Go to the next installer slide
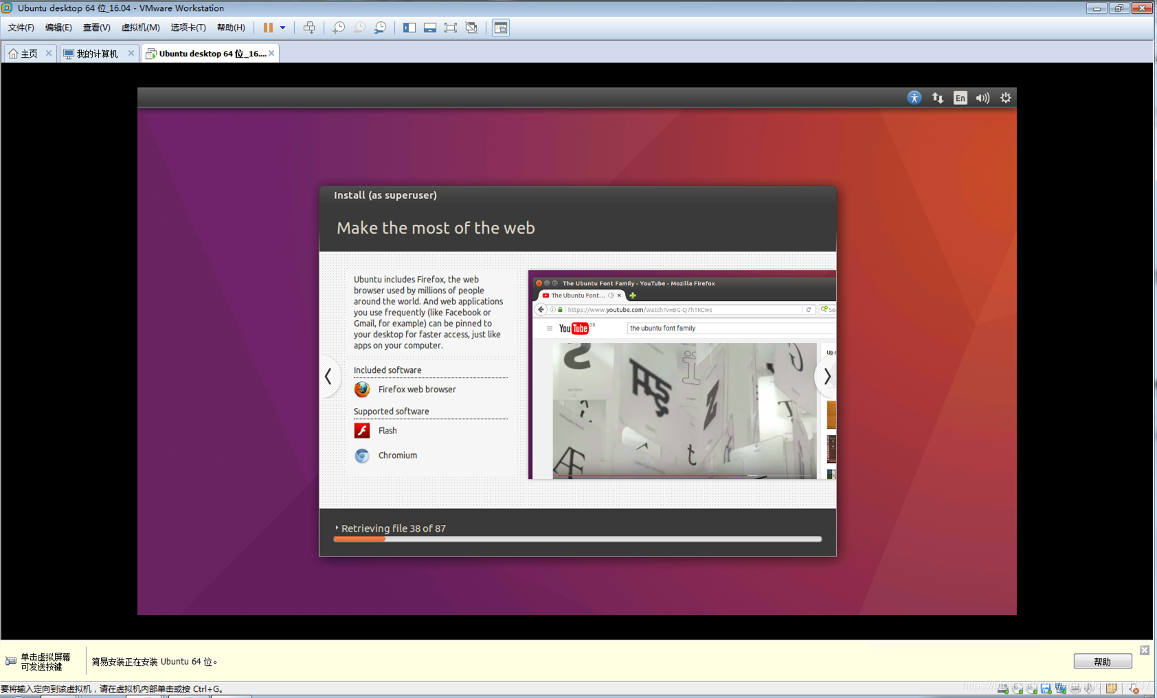The image size is (1157, 698). pos(827,376)
